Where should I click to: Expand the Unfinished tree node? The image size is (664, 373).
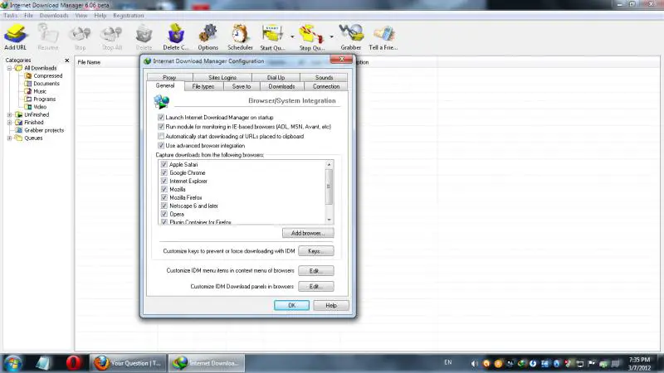point(9,114)
